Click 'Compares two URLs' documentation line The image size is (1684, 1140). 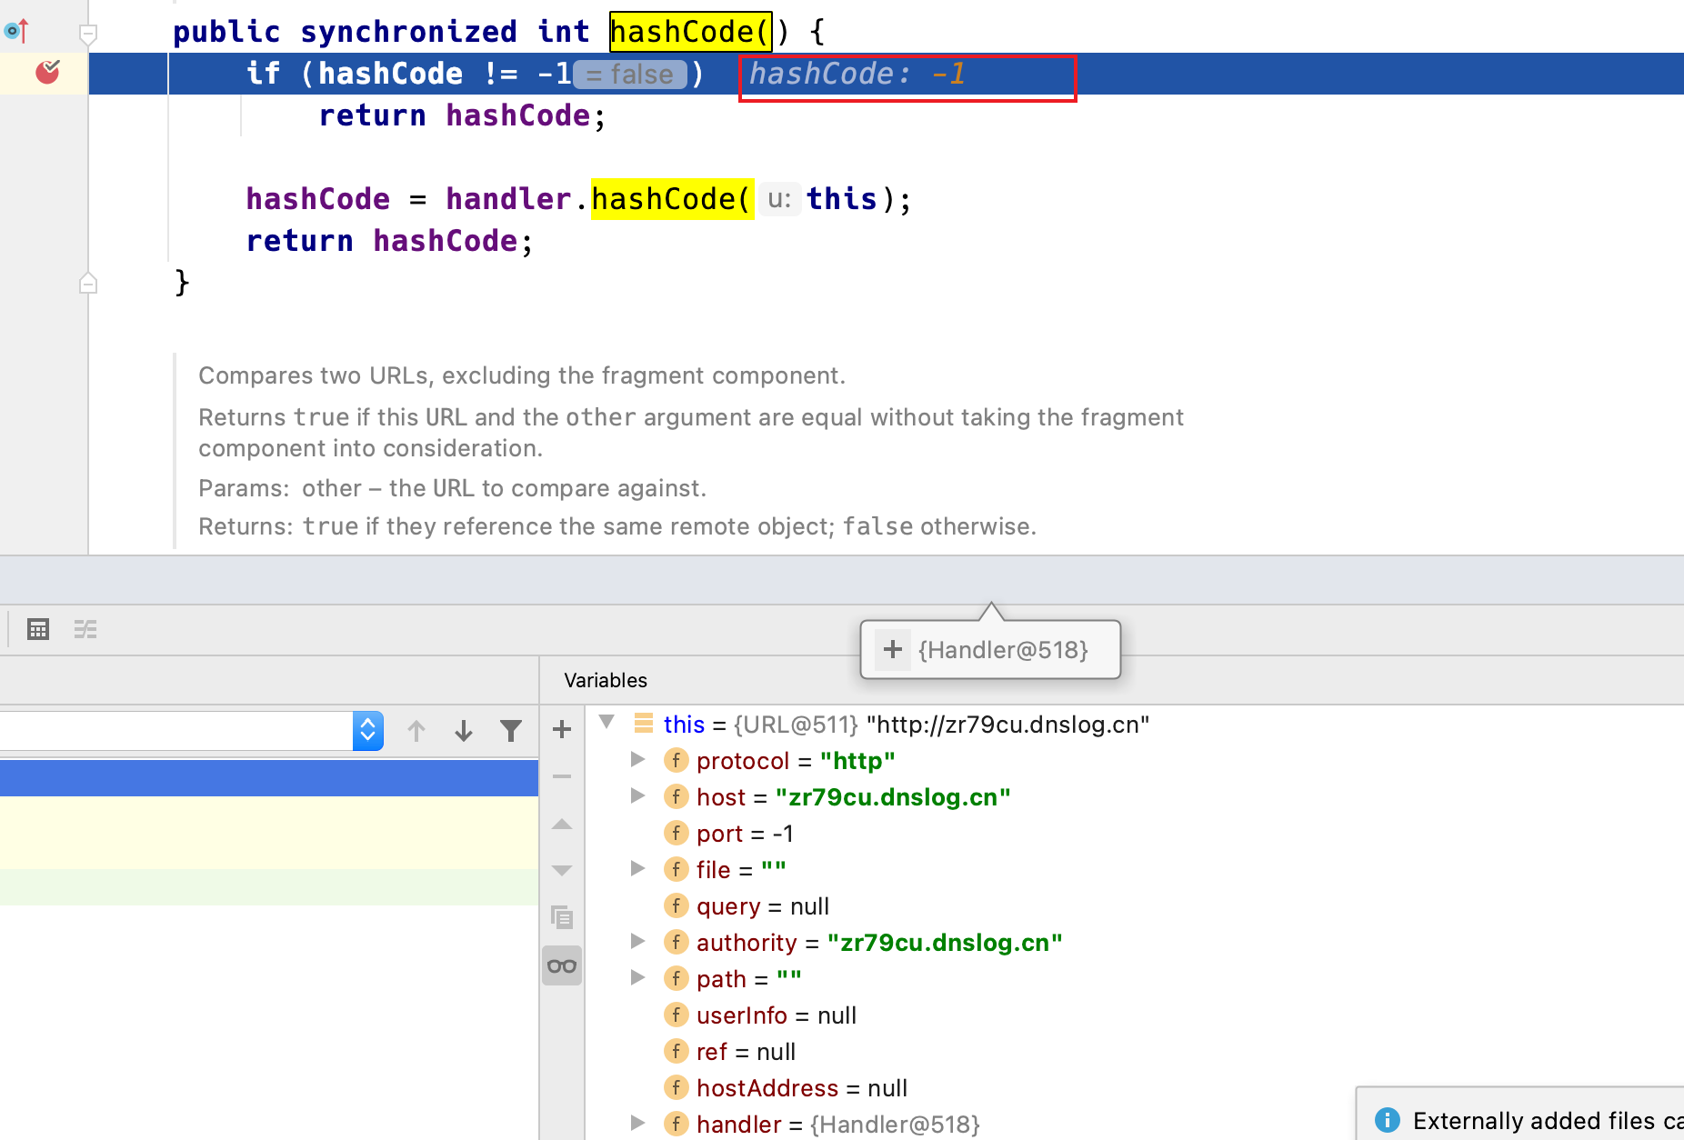point(522,375)
